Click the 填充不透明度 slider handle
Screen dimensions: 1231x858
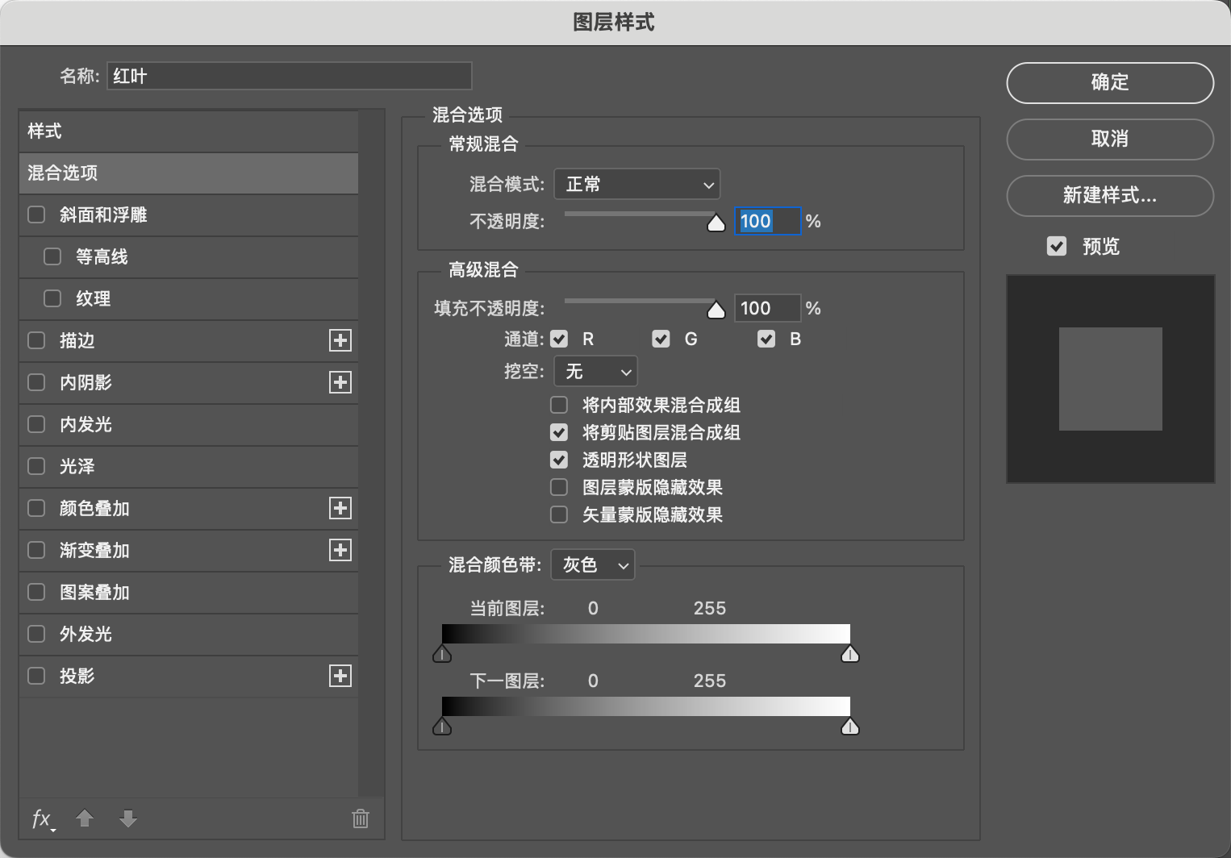tap(716, 310)
